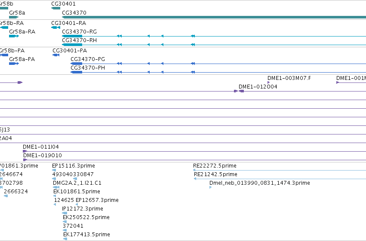Click the Gr58a-PA label
The height and width of the screenshot is (241, 366).
[x=22, y=59]
